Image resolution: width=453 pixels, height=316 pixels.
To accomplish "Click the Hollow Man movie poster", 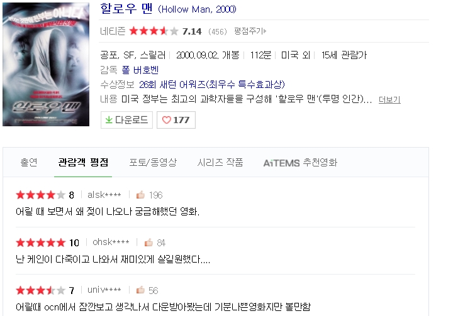I will point(46,64).
